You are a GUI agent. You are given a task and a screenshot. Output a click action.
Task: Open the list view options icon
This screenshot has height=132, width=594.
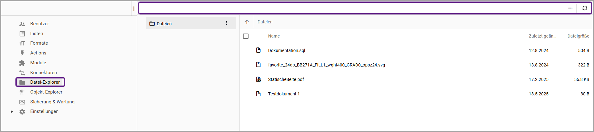(570, 8)
